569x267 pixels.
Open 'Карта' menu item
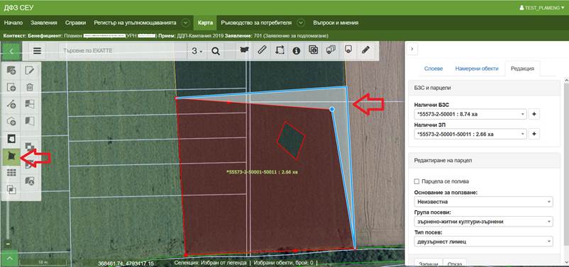(205, 23)
